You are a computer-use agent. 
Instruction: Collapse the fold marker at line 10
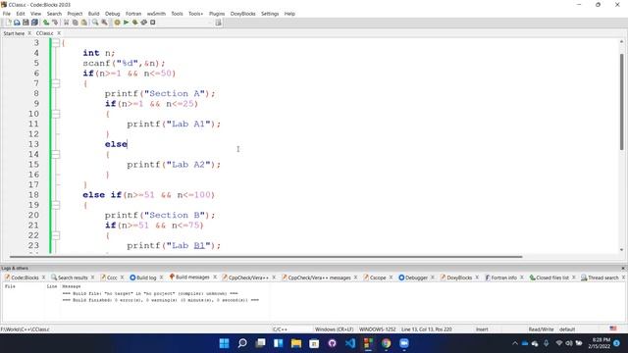click(56, 114)
